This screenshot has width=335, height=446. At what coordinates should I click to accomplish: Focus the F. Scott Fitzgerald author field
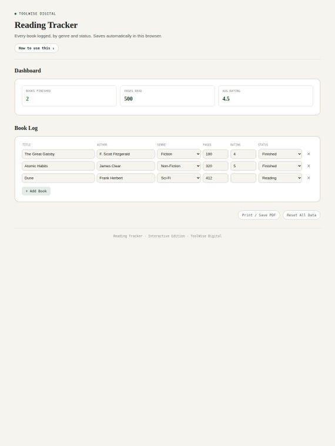pyautogui.click(x=126, y=154)
